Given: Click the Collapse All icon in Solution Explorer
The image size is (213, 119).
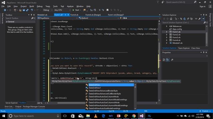Looking at the screenshot, I should [x=188, y=19].
